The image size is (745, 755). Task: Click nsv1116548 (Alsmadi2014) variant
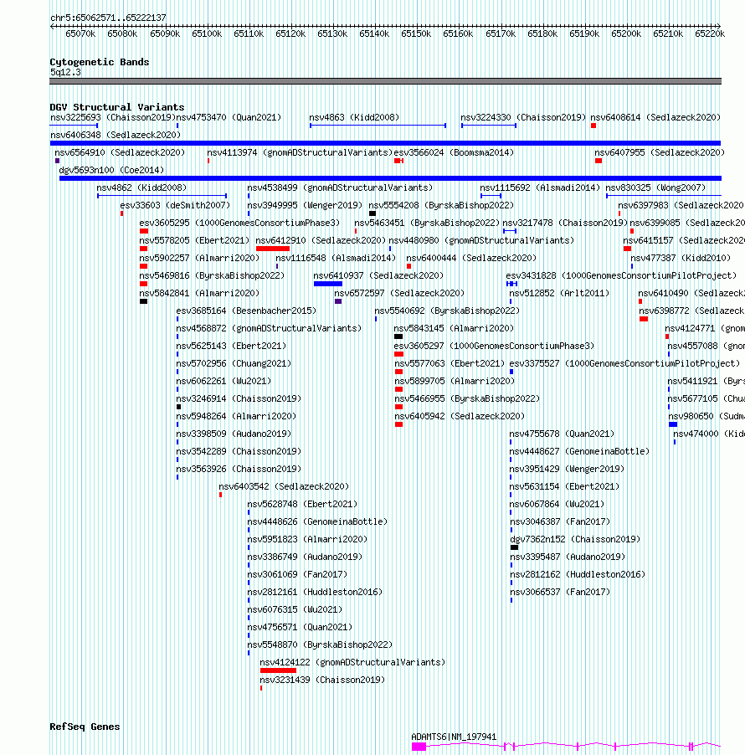click(x=336, y=259)
